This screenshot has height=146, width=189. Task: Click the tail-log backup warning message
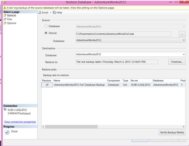click(x=61, y=8)
